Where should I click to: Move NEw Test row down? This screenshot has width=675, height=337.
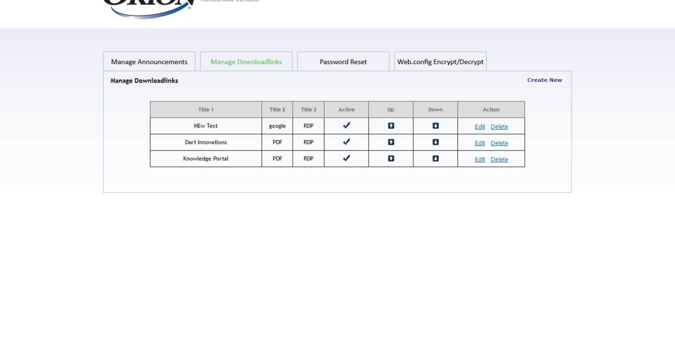click(435, 126)
